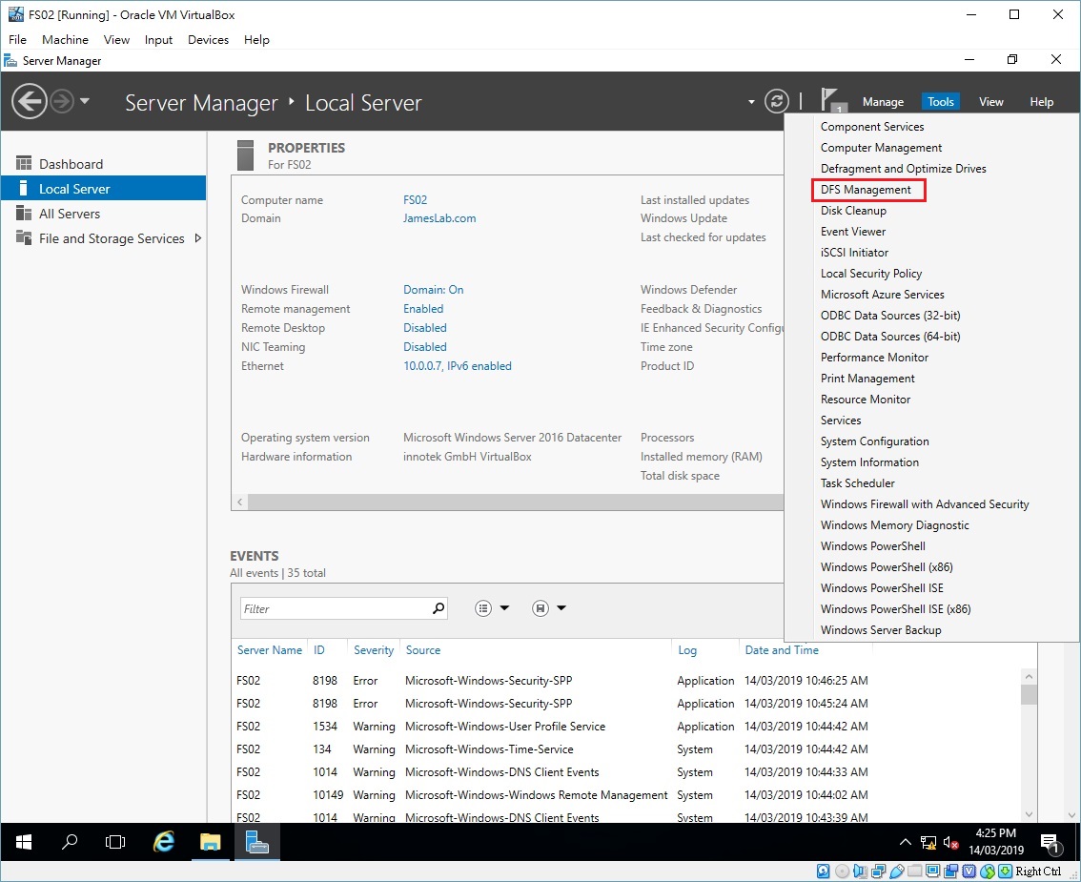1081x882 pixels.
Task: Open the events view settings icon
Action: [x=483, y=607]
